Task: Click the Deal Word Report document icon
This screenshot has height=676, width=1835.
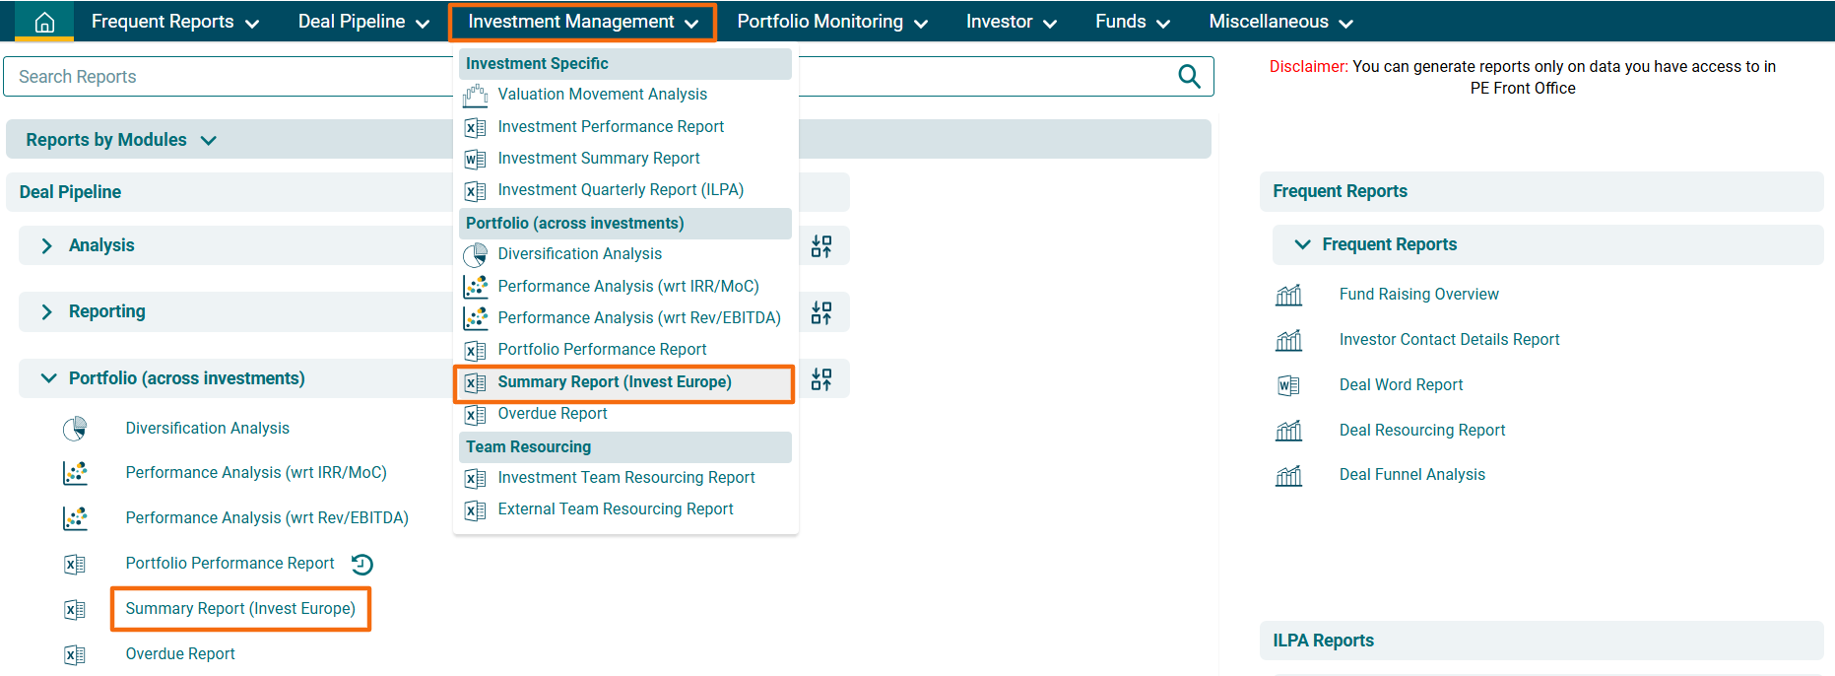Action: click(x=1288, y=385)
